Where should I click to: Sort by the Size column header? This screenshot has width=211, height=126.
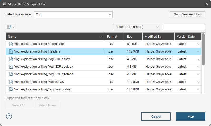133,37
